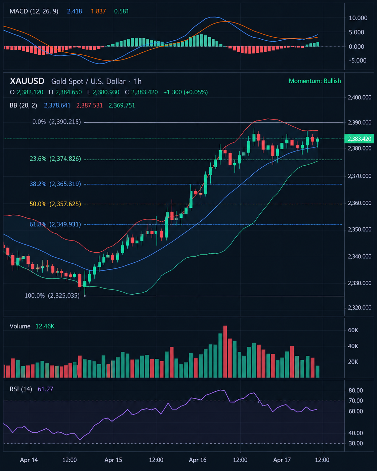Click the 60K volume axis label
Screen dimensions: 377x471
point(353,330)
